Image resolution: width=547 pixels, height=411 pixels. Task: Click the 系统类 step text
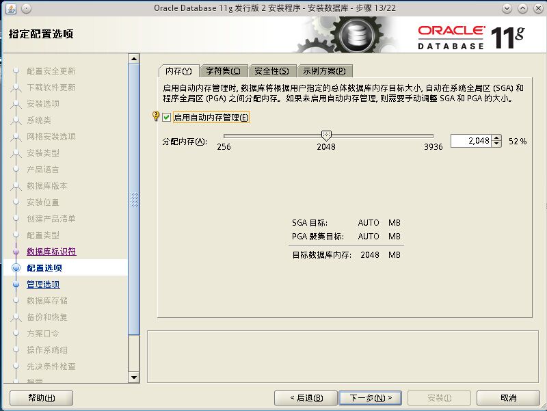(x=39, y=120)
